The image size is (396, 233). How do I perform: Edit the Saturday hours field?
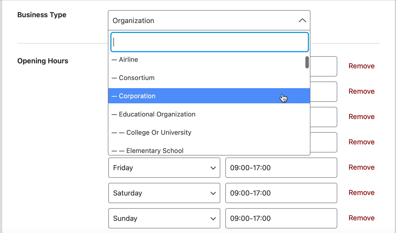[281, 193]
